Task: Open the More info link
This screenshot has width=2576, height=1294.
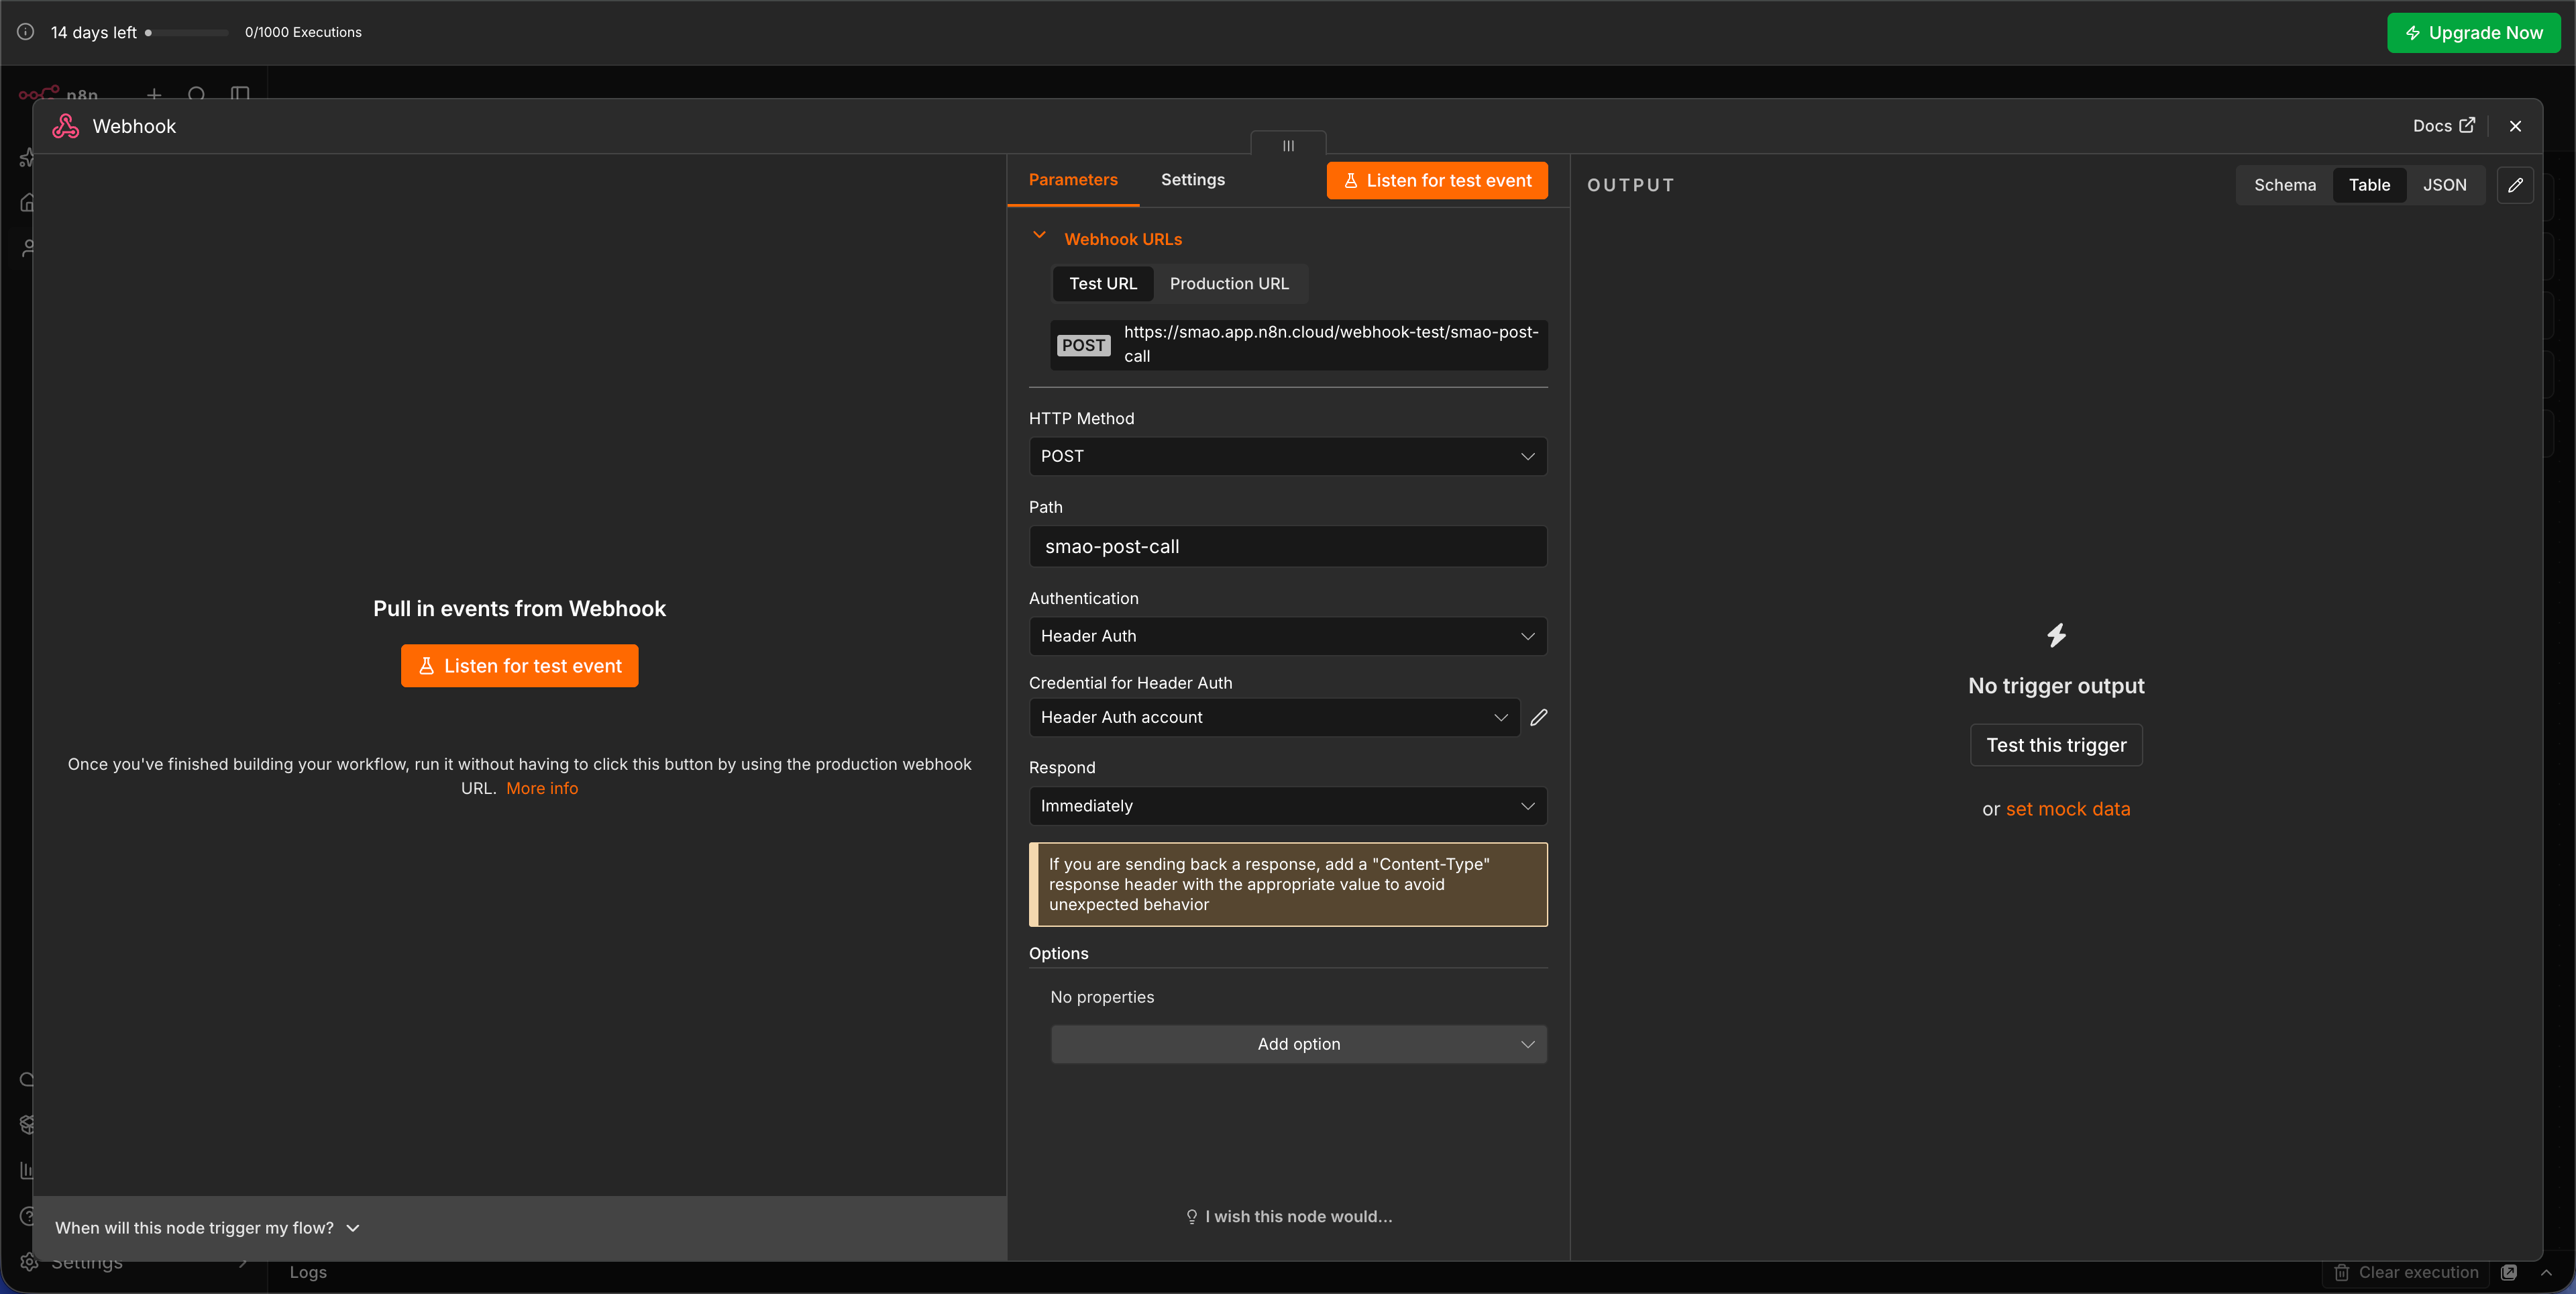Action: click(x=542, y=789)
